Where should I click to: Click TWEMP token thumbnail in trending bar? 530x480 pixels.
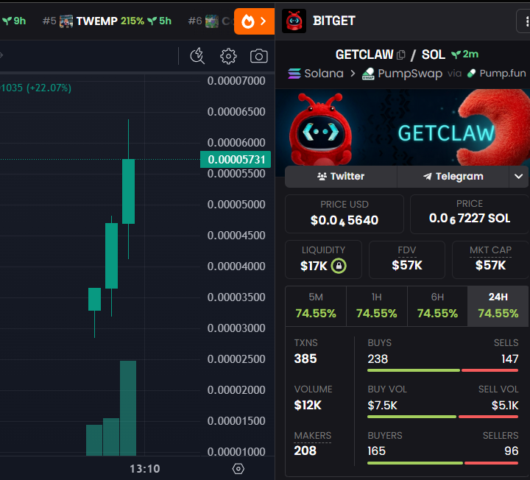coord(66,21)
